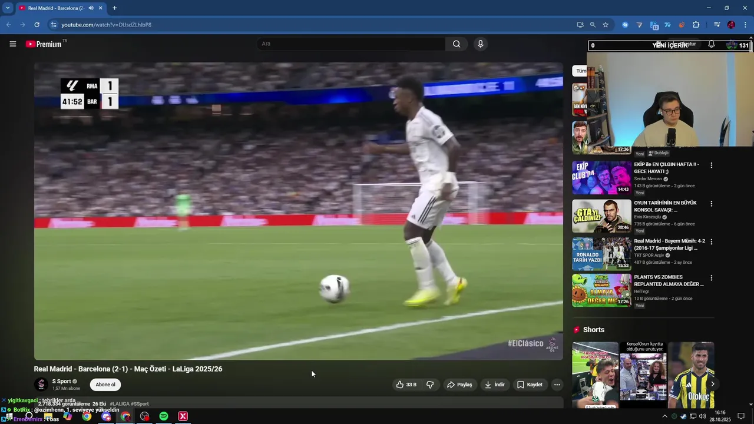The image size is (754, 424).
Task: Click the YouTube Premium logo
Action: tap(44, 44)
